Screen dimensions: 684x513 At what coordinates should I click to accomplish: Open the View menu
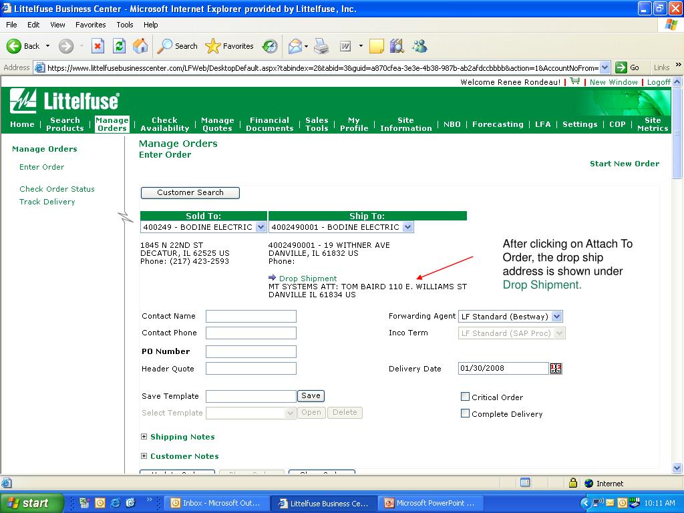click(57, 25)
